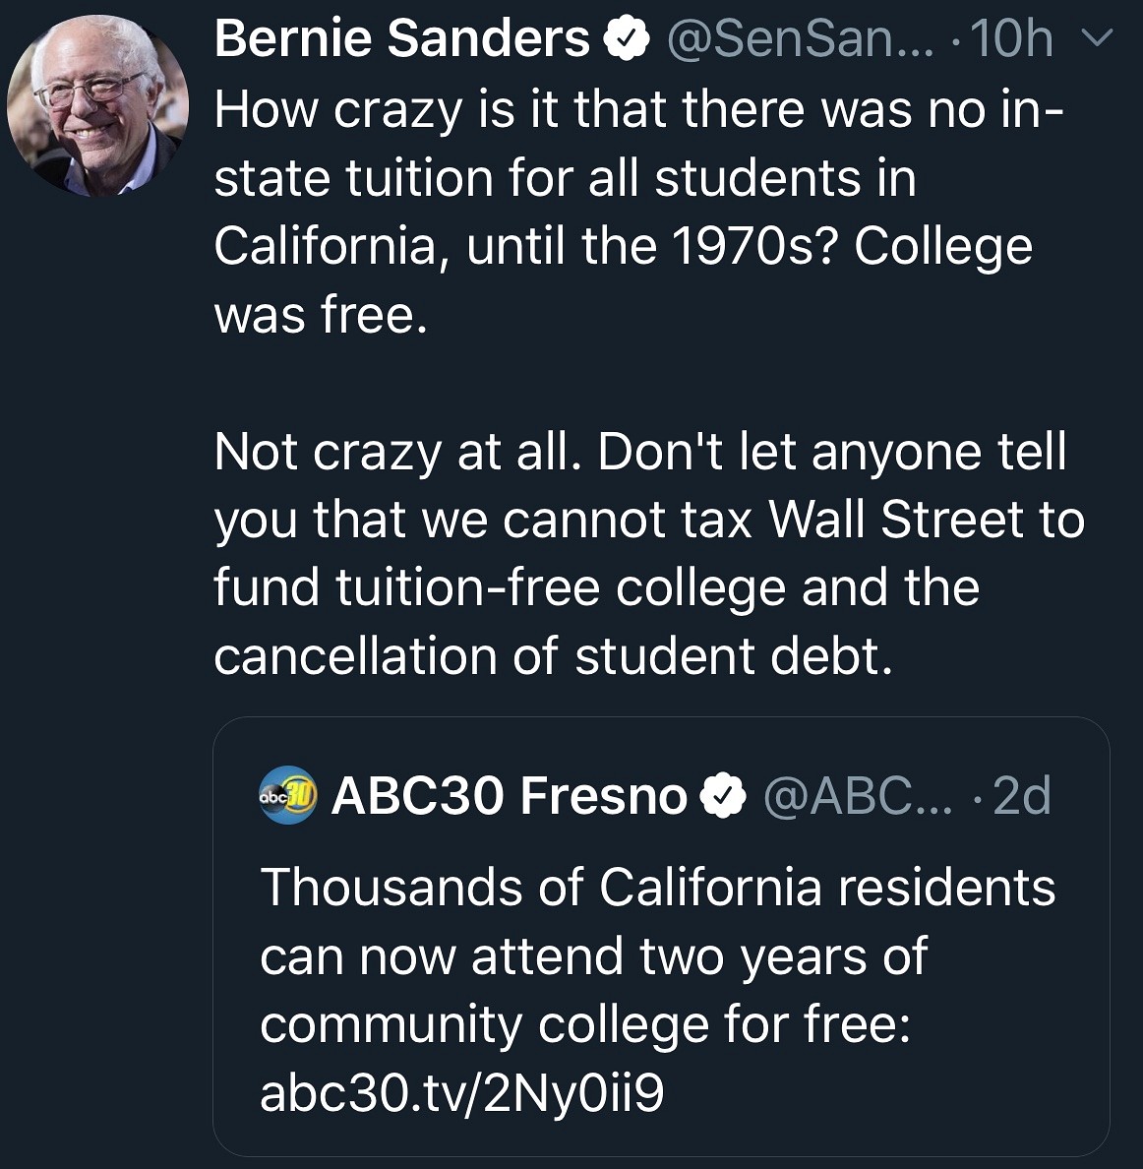Viewport: 1143px width, 1169px height.
Task: Open the @ABC... handle in quoted tweet
Action: pyautogui.click(x=858, y=795)
